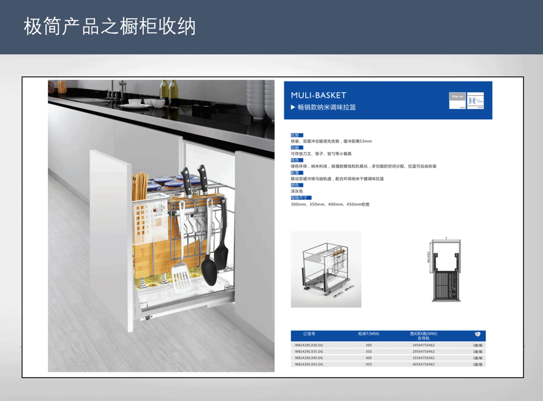Select the subtitle 畅销款纳米调味拉篮
Screen dimensions: 543x401
pos(326,108)
